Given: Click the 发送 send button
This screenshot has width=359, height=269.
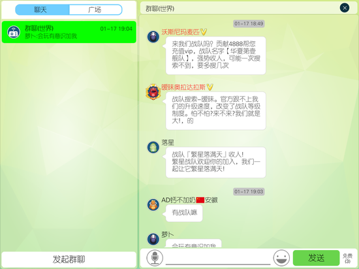Looking at the screenshot, I should (x=316, y=258).
